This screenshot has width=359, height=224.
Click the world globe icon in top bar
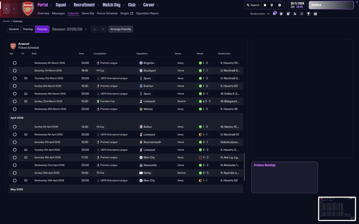pyautogui.click(x=272, y=5)
